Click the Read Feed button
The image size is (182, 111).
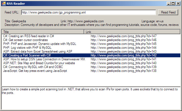pos(168,12)
